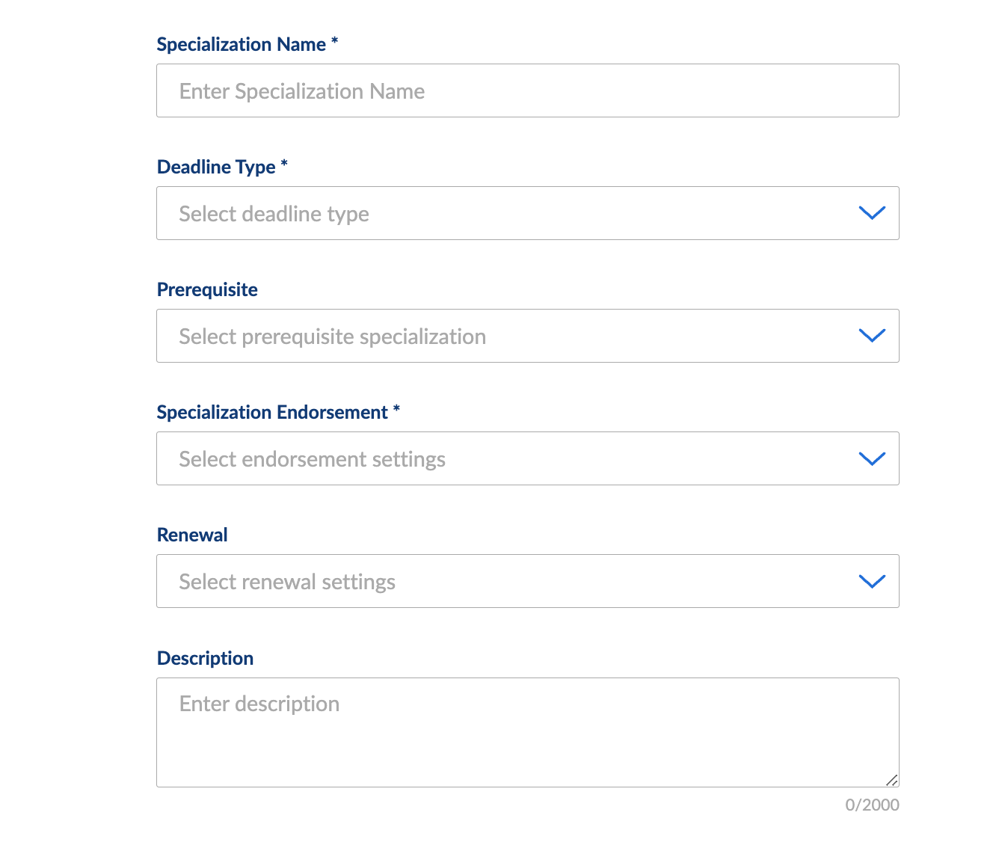Image resolution: width=996 pixels, height=848 pixels.
Task: Click the Prerequisite label
Action: [x=207, y=290]
